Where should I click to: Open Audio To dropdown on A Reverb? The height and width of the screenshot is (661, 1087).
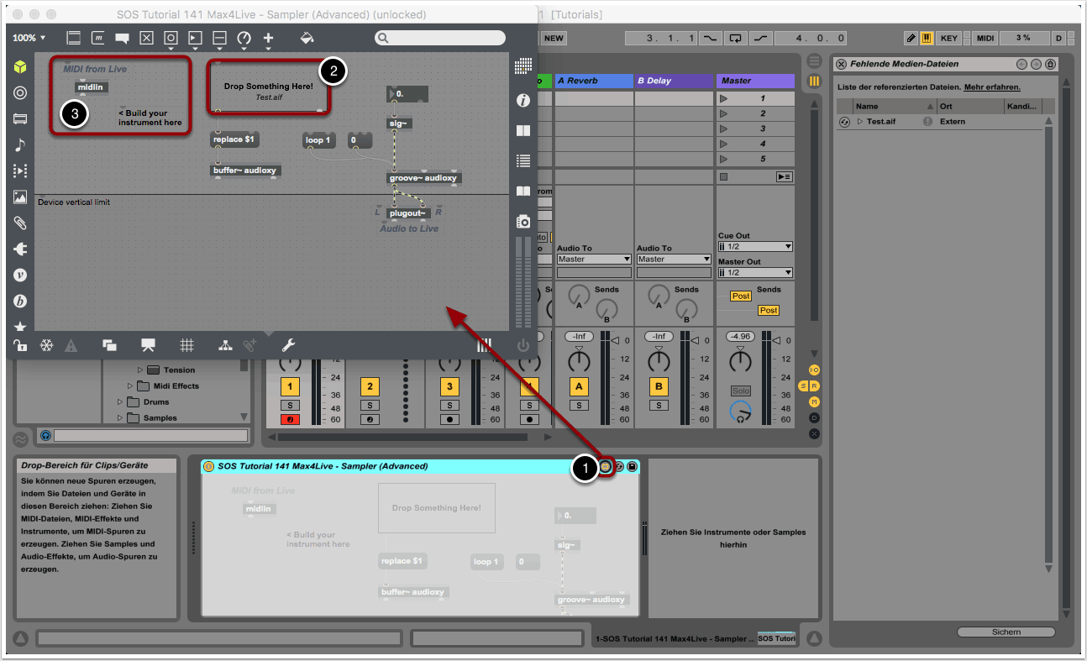click(593, 260)
